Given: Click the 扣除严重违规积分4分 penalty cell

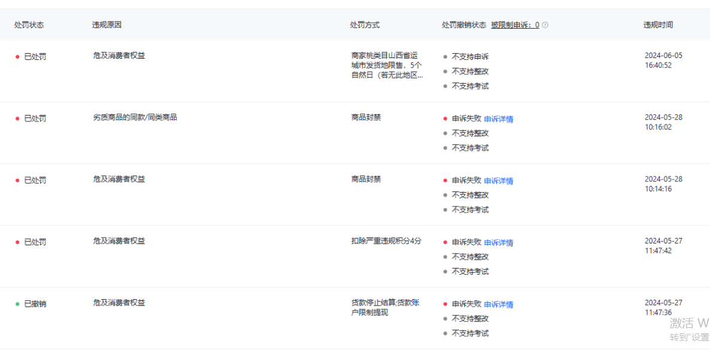Looking at the screenshot, I should (386, 241).
